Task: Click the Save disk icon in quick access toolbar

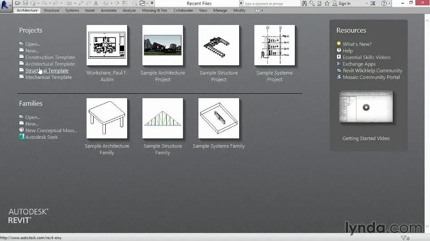Action: tap(26, 3)
